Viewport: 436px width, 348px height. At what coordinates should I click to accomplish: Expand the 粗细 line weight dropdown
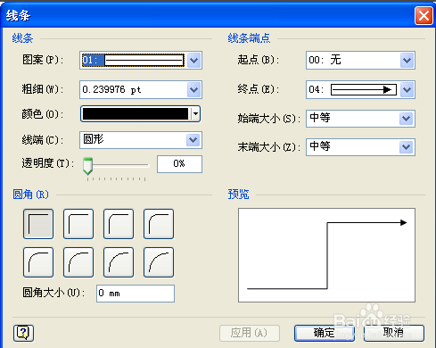(x=194, y=89)
